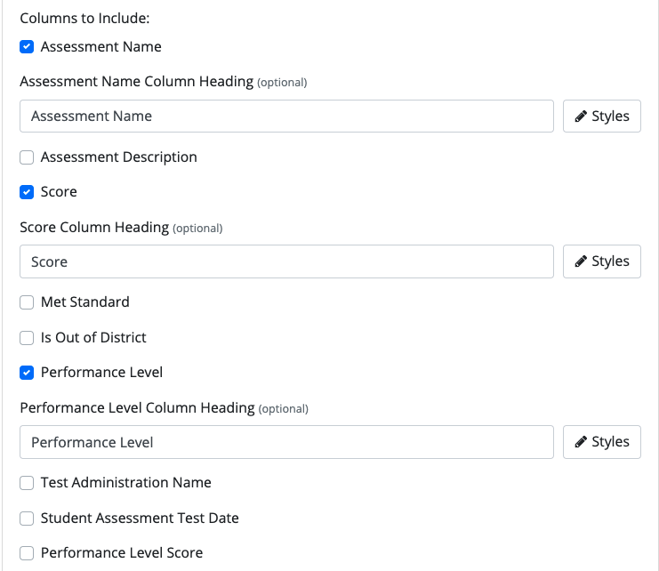Click into the Score column heading field
The height and width of the screenshot is (571, 659).
click(x=286, y=261)
